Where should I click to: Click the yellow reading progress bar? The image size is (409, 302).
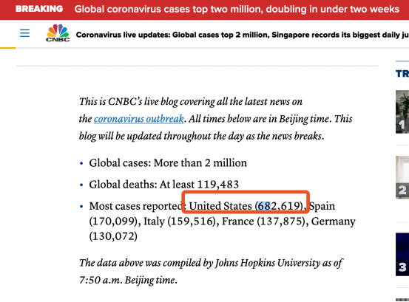pos(8,48)
